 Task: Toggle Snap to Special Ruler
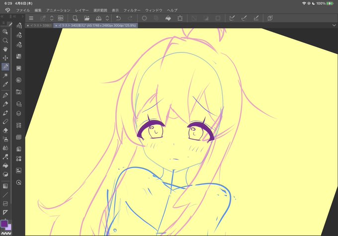(x=244, y=18)
